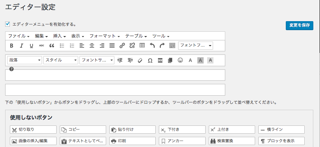This screenshot has height=147, width=320.
Task: Click the 変更を保存 save button
Action: [300, 25]
